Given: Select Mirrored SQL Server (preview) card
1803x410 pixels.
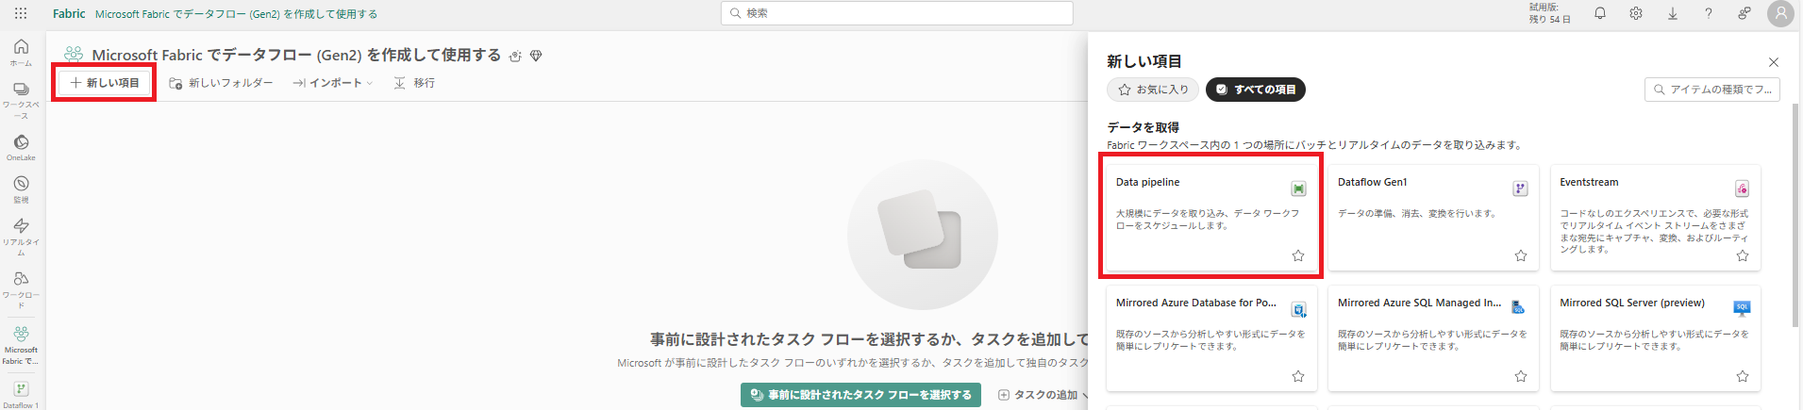Looking at the screenshot, I should click(x=1655, y=338).
